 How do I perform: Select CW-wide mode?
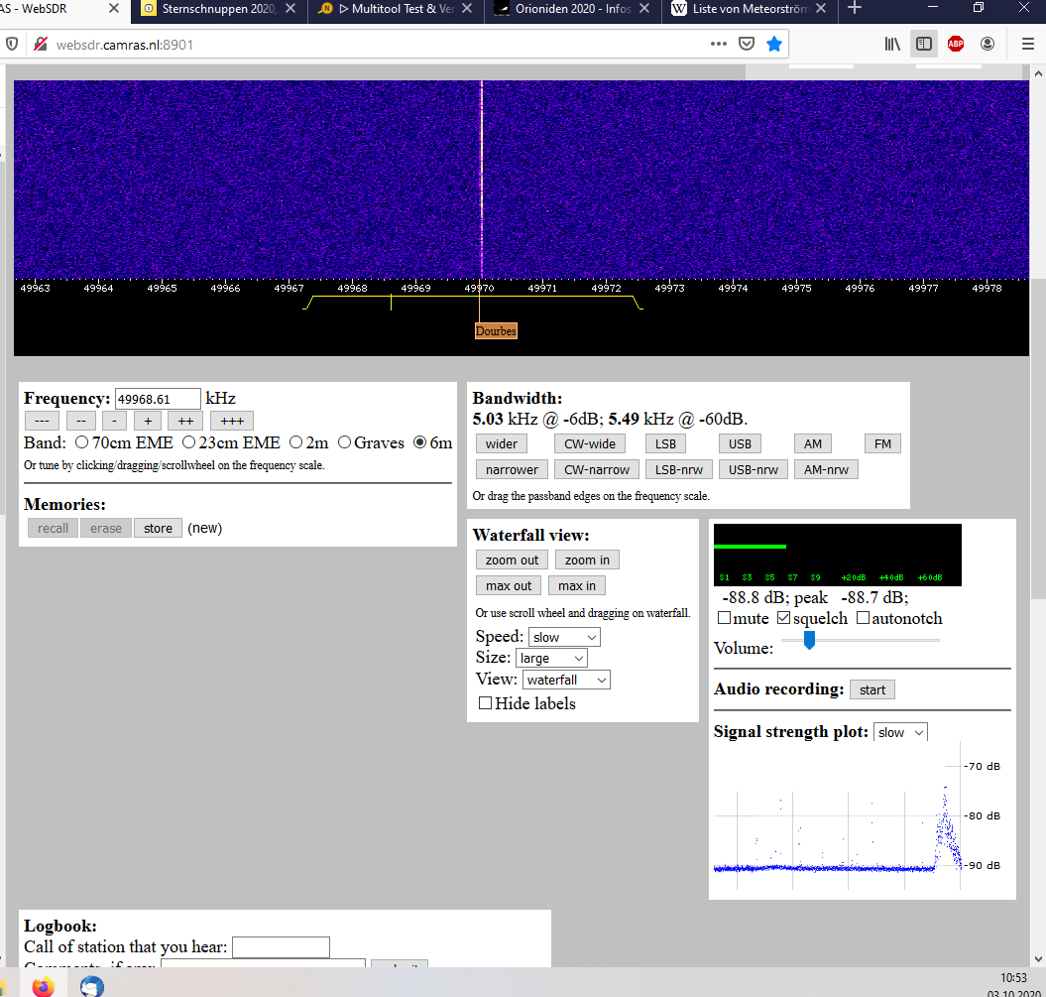(590, 443)
